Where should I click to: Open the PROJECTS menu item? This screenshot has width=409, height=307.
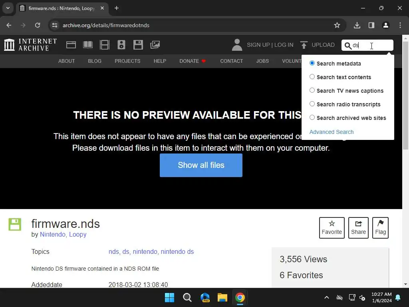point(127,61)
